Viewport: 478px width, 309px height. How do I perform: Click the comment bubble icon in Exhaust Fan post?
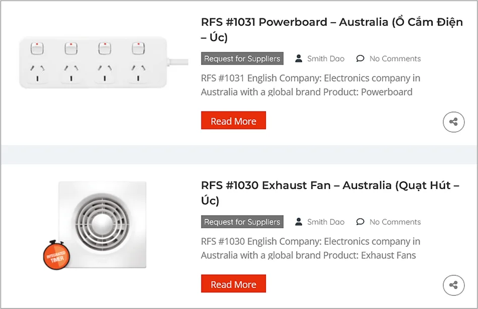click(x=360, y=222)
